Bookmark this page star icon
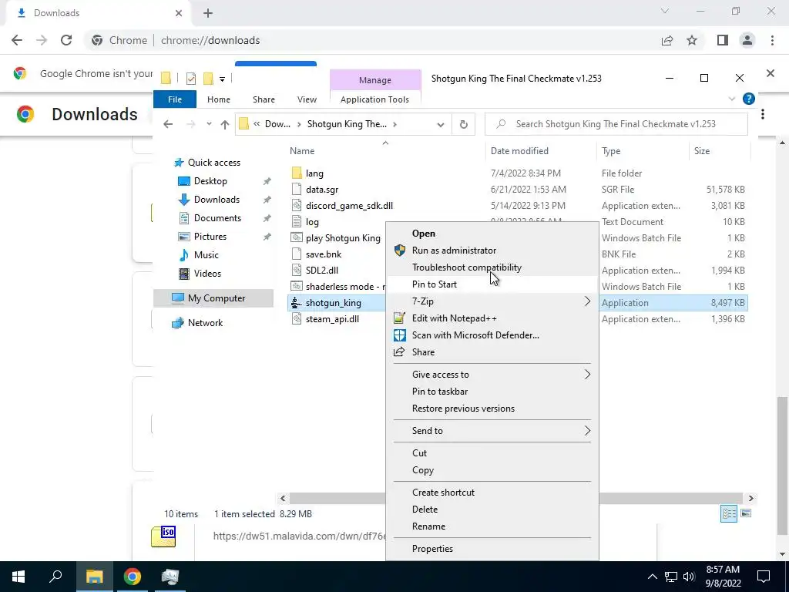The image size is (789, 592). tap(692, 40)
